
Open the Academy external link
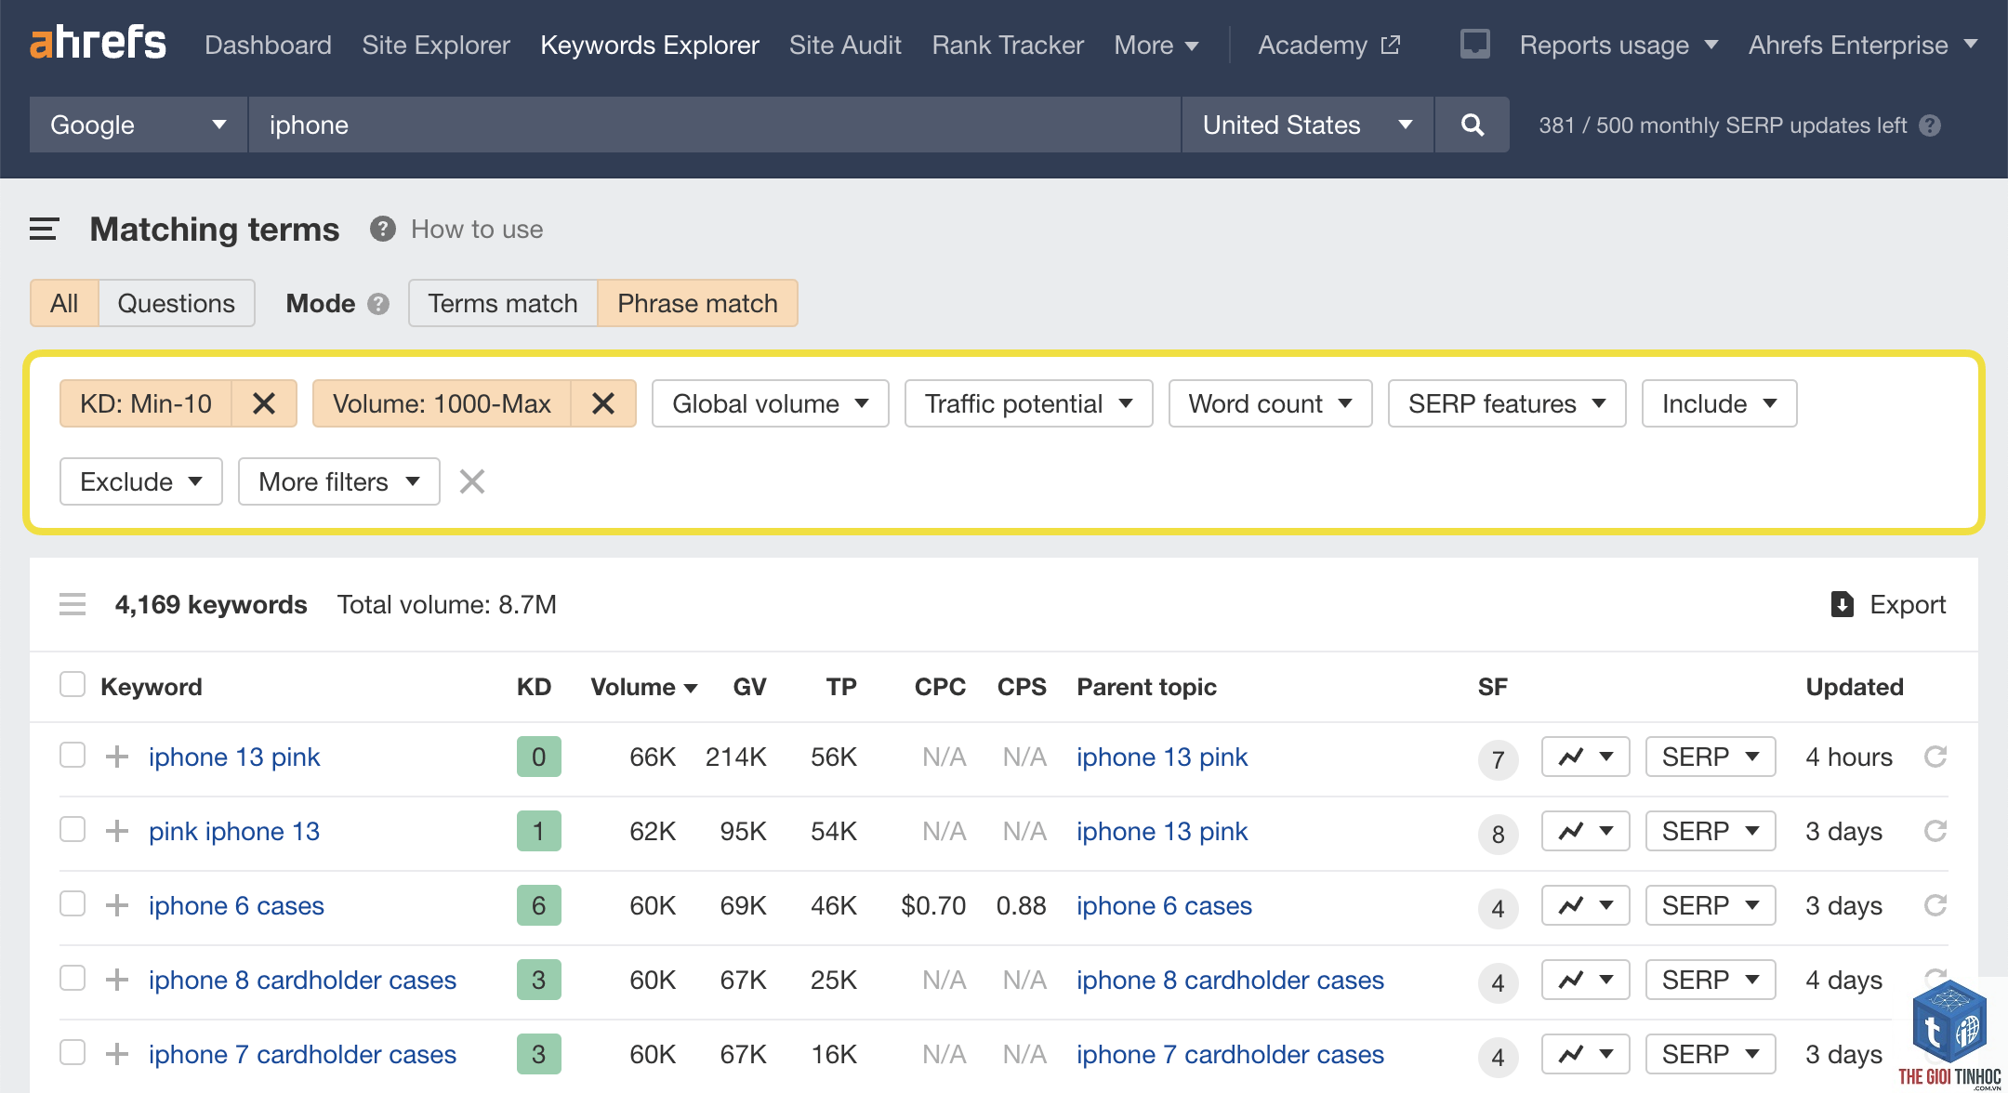(x=1328, y=45)
